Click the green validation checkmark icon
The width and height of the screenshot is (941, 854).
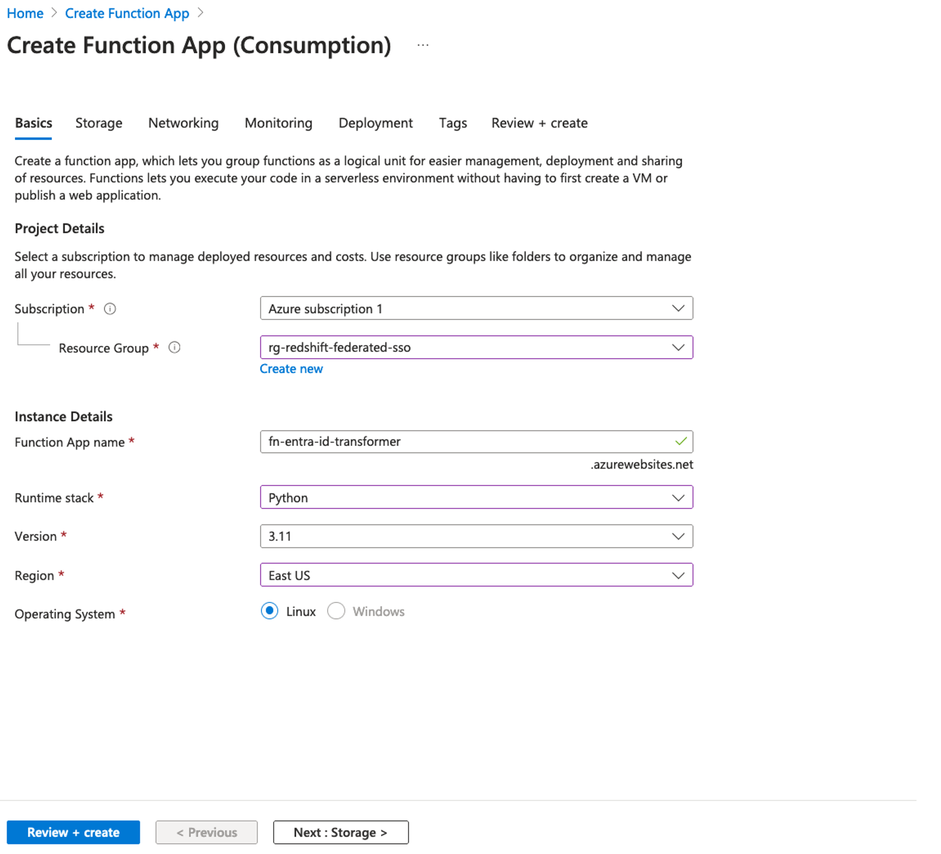680,442
